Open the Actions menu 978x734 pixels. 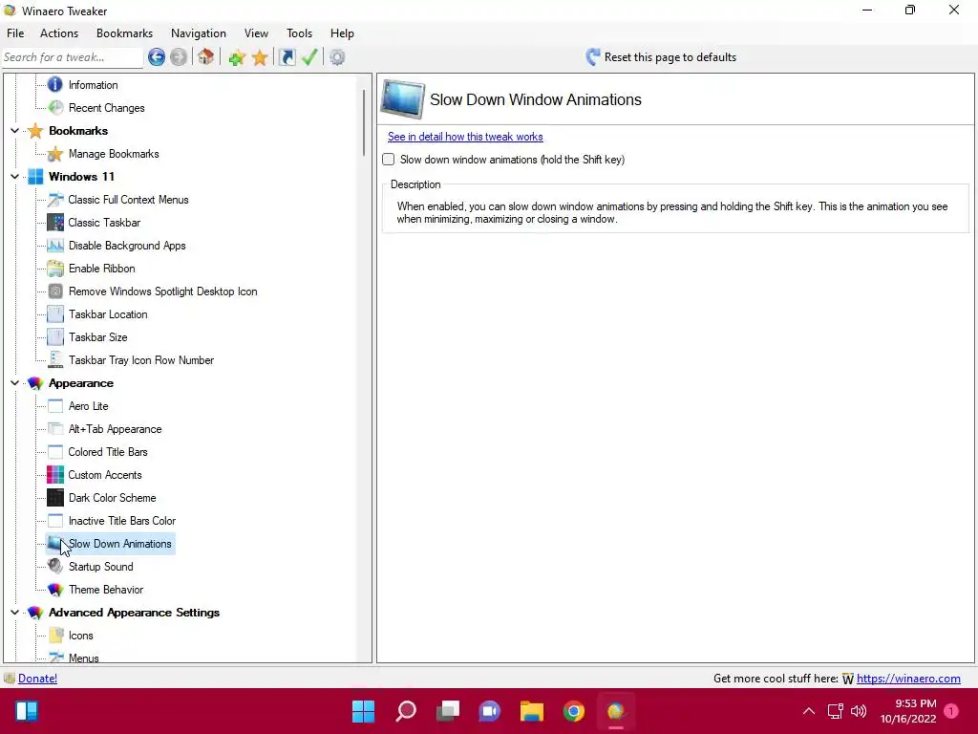(59, 33)
